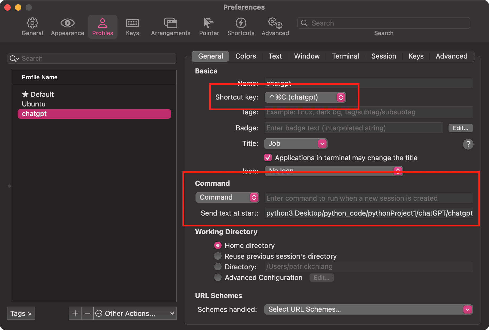Select the Ubuntu profile
Image resolution: width=489 pixels, height=330 pixels.
point(94,104)
